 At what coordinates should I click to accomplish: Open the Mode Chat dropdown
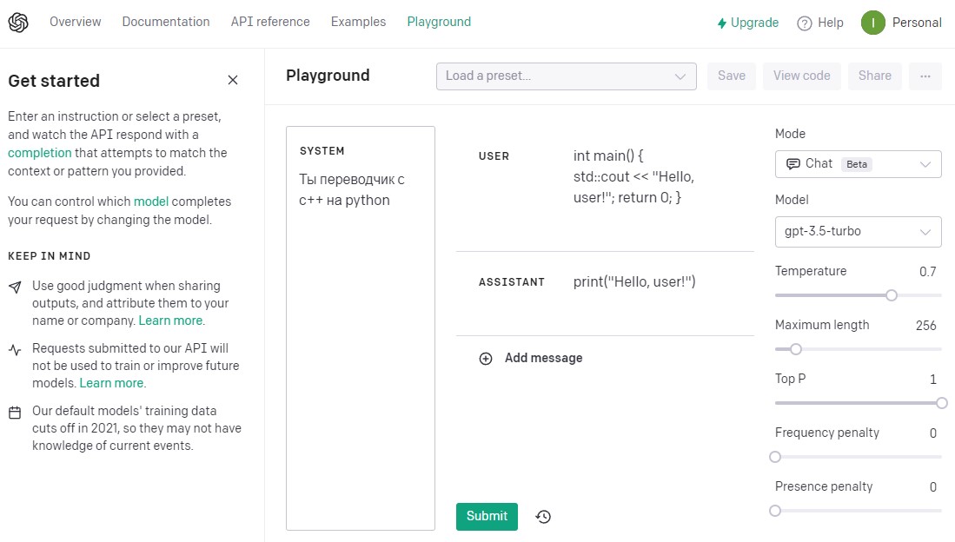click(858, 164)
